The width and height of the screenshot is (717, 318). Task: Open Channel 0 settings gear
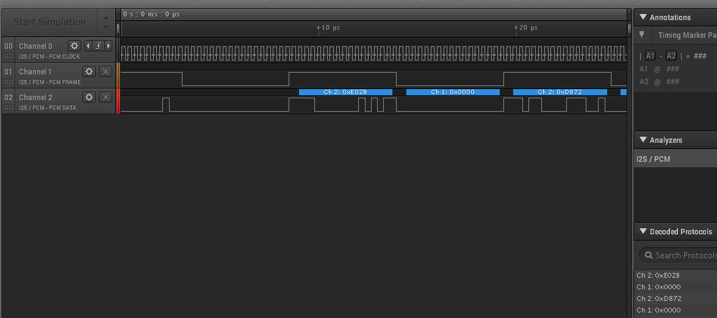[74, 46]
